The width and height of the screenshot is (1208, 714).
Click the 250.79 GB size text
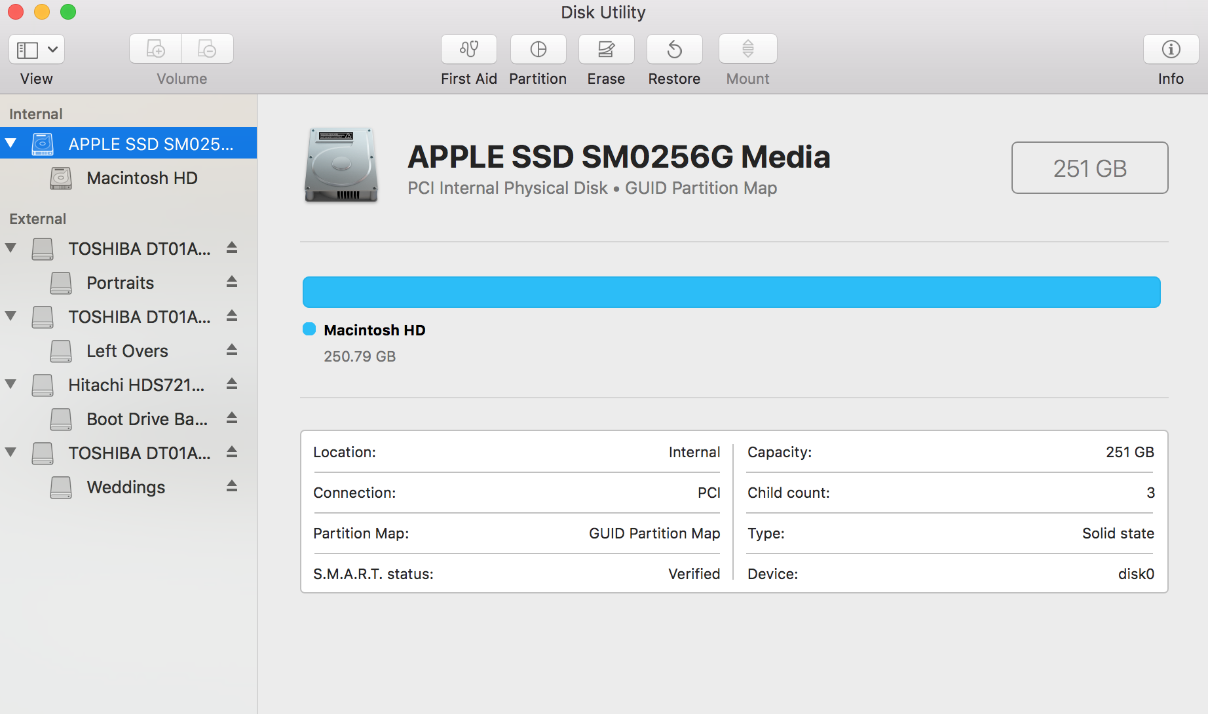[360, 356]
